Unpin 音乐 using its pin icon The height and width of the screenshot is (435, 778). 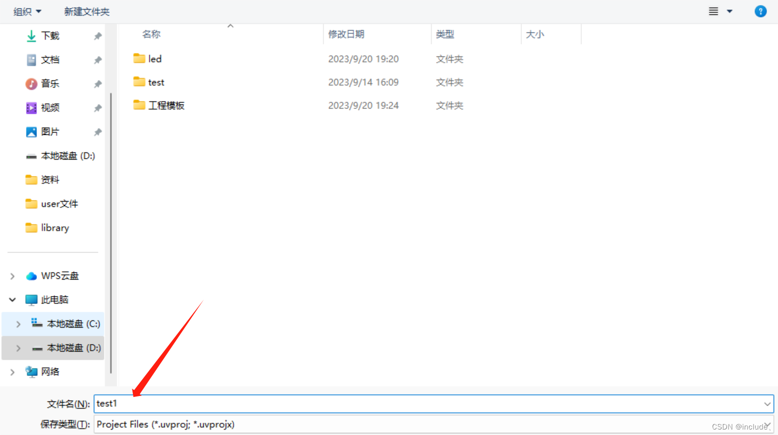[x=98, y=84]
